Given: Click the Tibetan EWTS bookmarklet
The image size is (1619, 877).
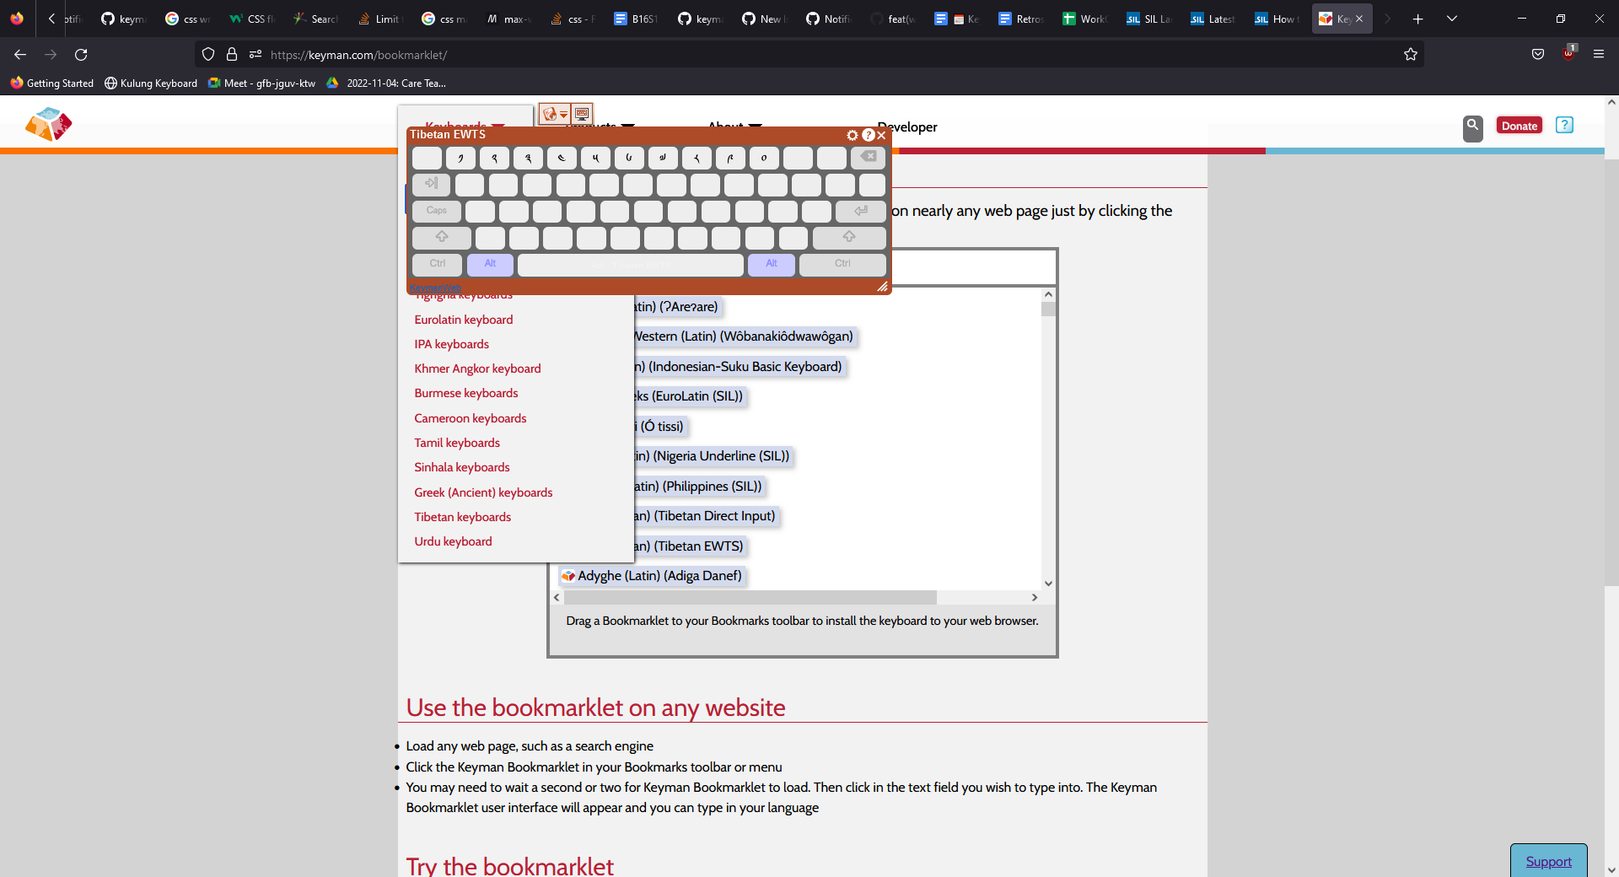Looking at the screenshot, I should coord(690,546).
